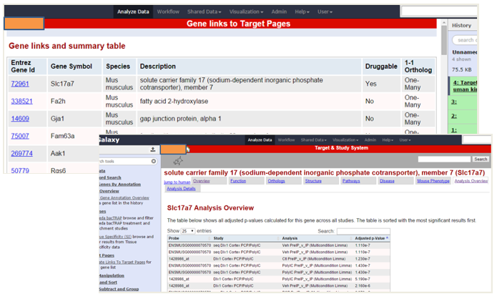The image size is (497, 299).
Task: Open Entrez Gene Id 338521 link
Action: click(22, 102)
